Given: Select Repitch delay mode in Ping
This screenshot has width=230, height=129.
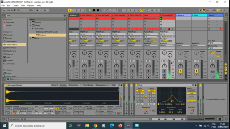Looking at the screenshot, I should pos(191,91).
